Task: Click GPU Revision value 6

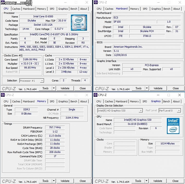Action: tap(156, 128)
